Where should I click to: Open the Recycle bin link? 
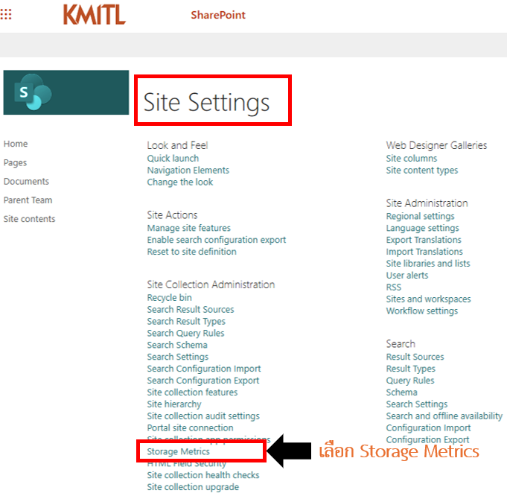point(169,298)
